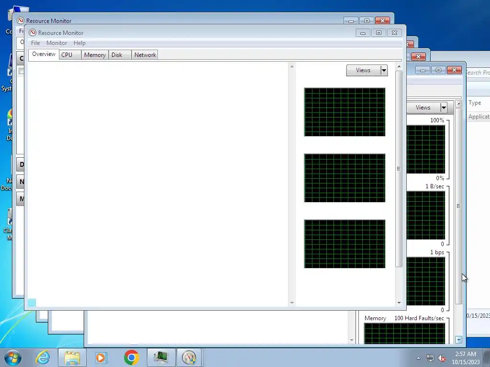Image resolution: width=490 pixels, height=367 pixels.
Task: Maximize the front Resource Monitor window
Action: (x=379, y=33)
